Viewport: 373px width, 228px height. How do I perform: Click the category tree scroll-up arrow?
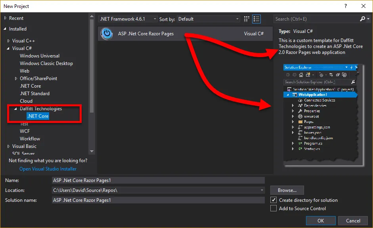tap(92, 16)
